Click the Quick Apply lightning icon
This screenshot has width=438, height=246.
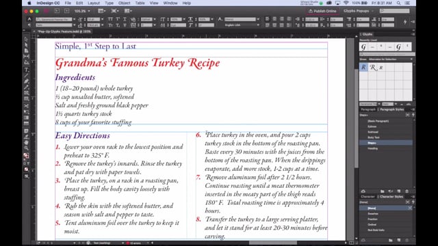click(405, 22)
